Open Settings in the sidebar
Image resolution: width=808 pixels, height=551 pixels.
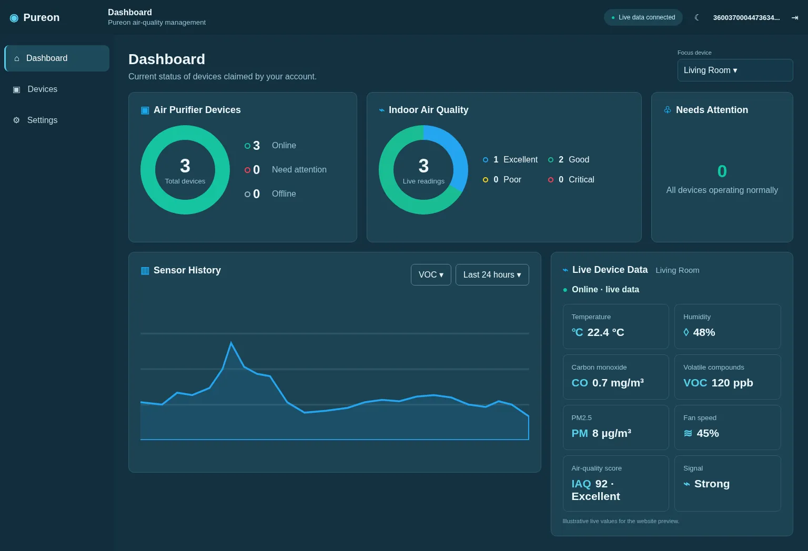[57, 120]
